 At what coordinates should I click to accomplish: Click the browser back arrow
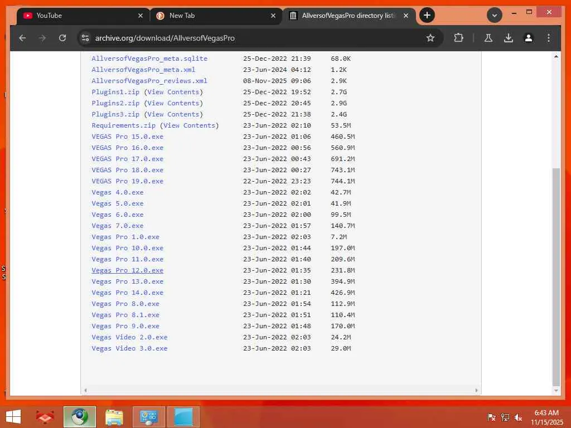(x=22, y=38)
